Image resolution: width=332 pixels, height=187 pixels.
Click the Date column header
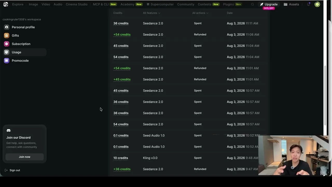click(x=230, y=13)
